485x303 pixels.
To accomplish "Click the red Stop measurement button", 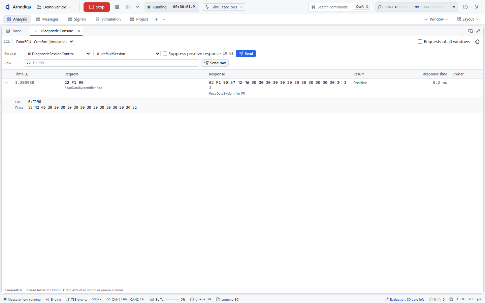I will [97, 7].
